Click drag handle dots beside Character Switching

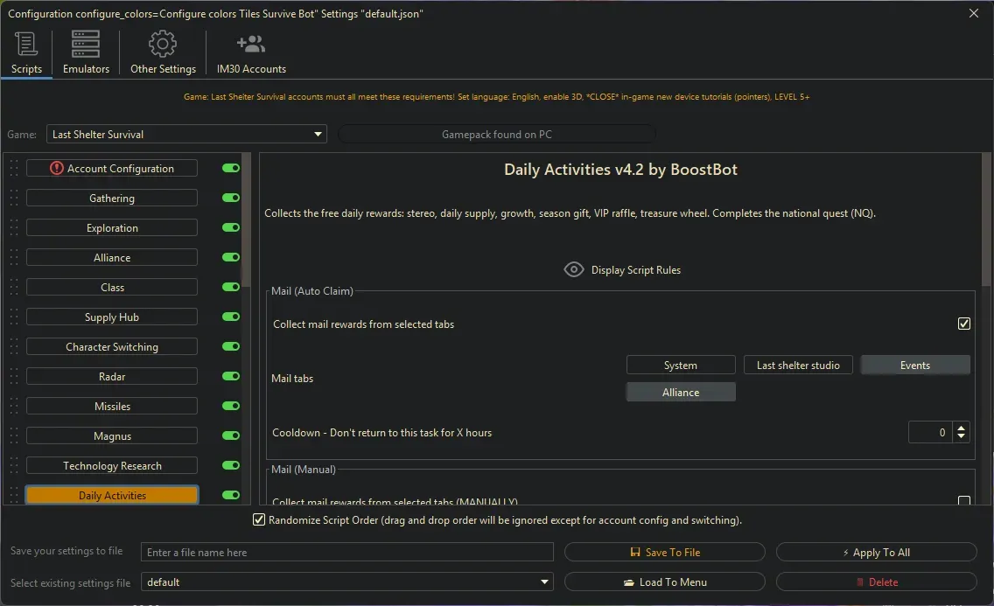14,347
